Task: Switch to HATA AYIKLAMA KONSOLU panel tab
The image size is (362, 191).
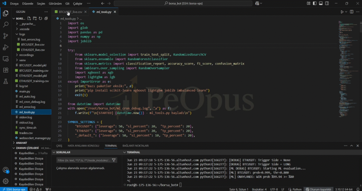Action: [83, 146]
